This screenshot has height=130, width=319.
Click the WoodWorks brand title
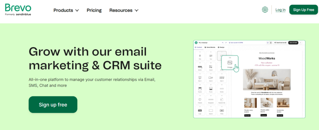pyautogui.click(x=267, y=58)
